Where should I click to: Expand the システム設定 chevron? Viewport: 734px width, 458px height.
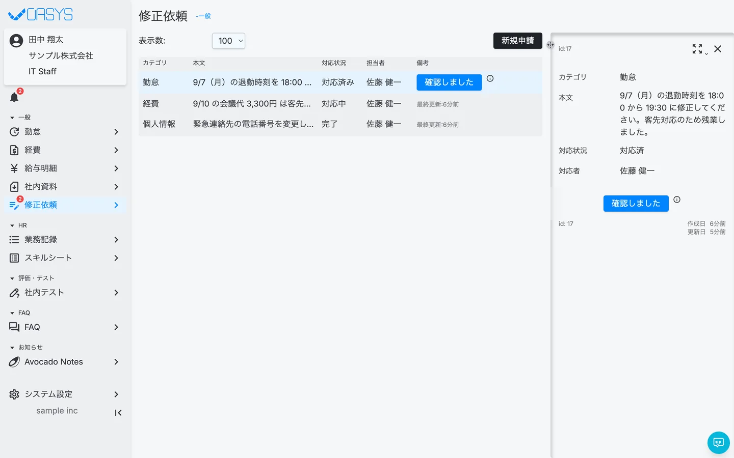pyautogui.click(x=116, y=394)
